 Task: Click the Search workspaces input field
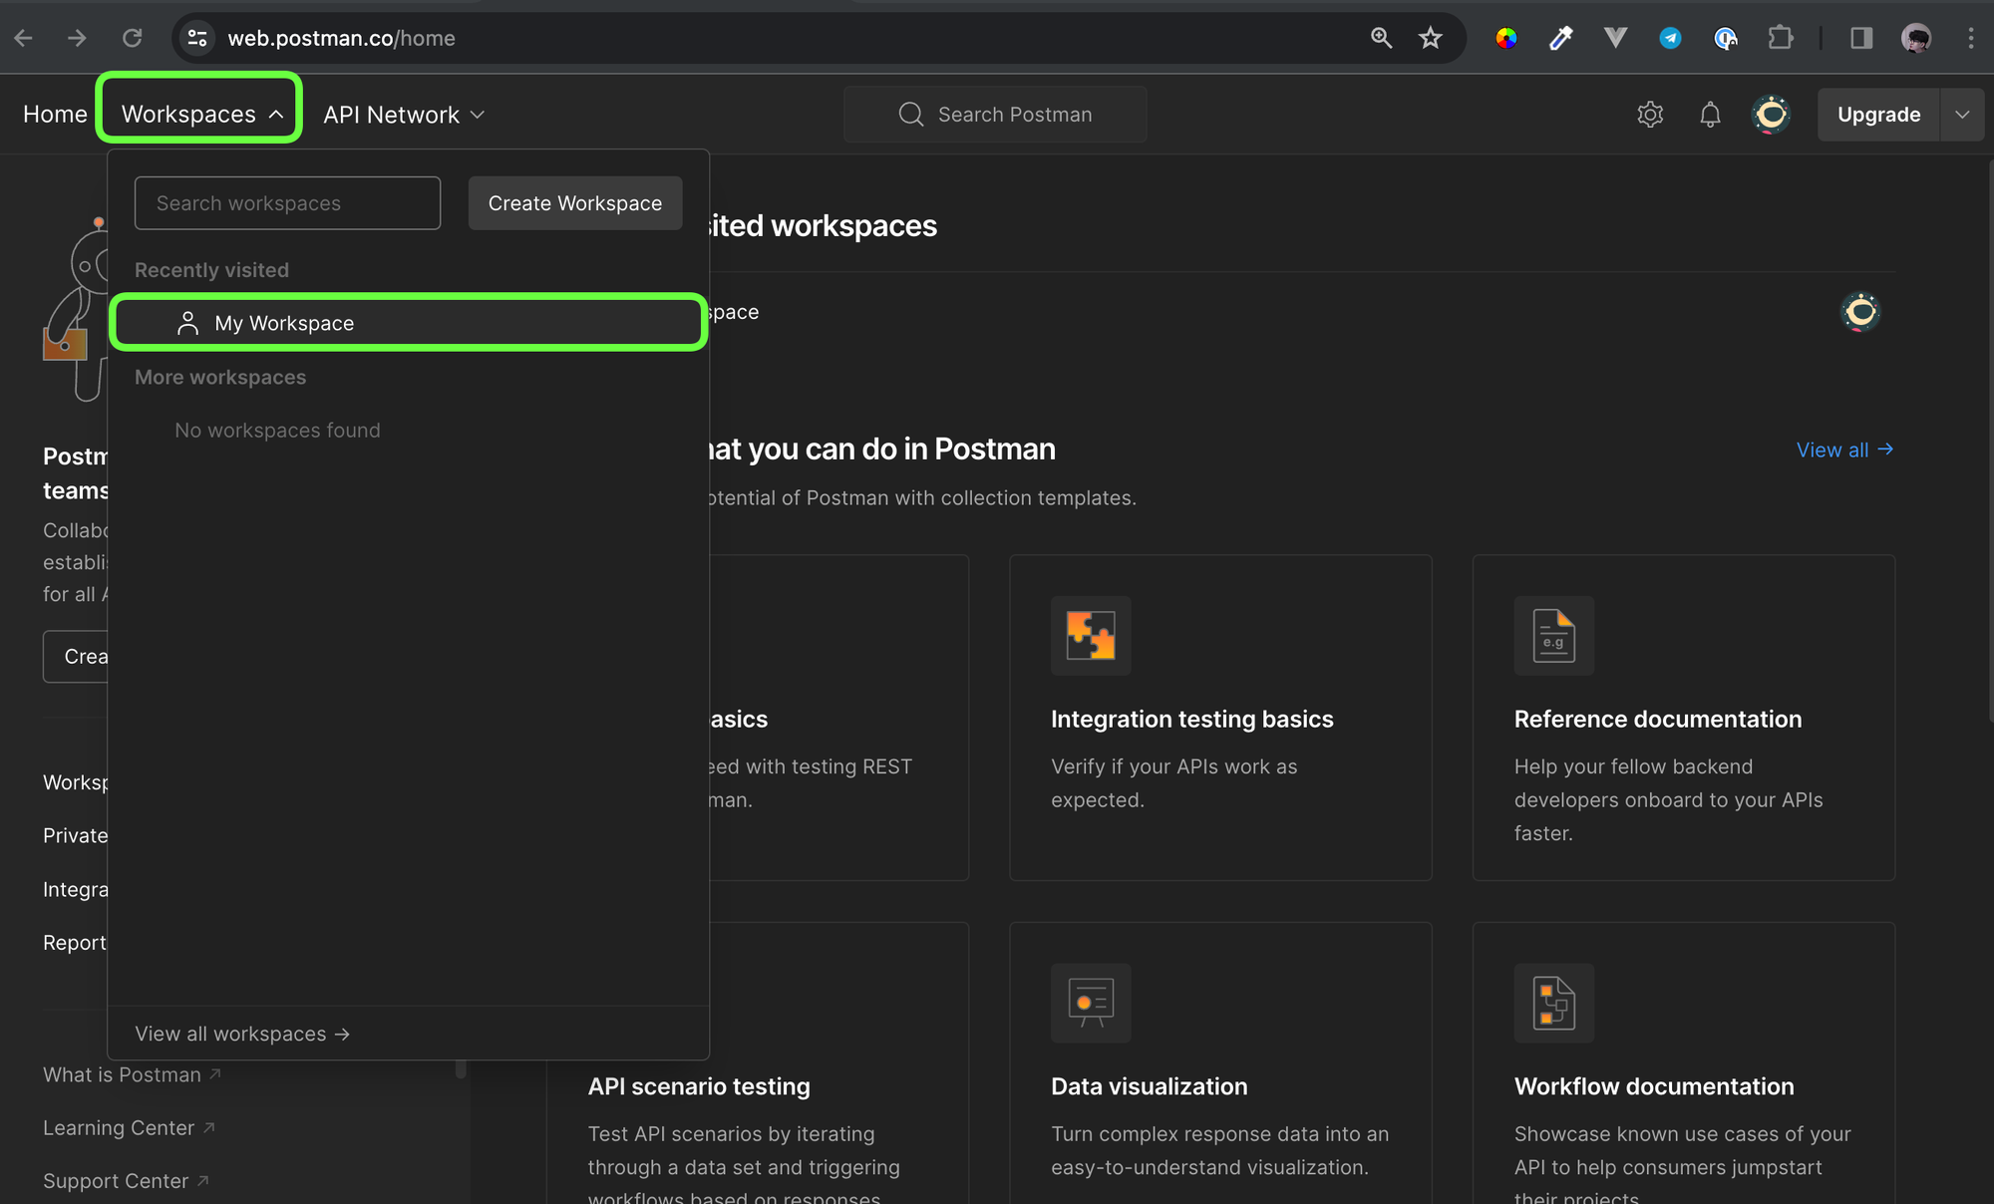287,203
